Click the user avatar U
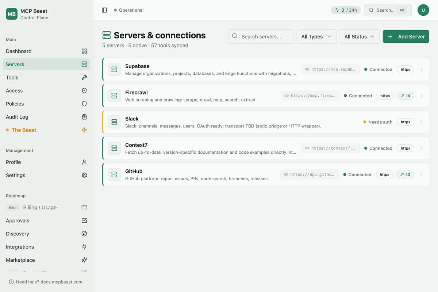The image size is (438, 292). click(423, 10)
